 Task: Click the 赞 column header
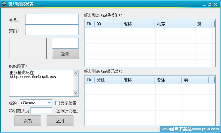[x=204, y=24]
